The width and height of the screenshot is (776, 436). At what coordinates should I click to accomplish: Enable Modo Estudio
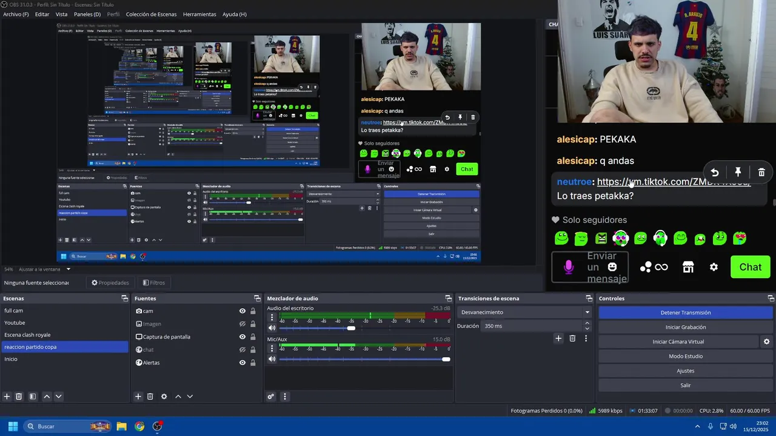pyautogui.click(x=686, y=356)
